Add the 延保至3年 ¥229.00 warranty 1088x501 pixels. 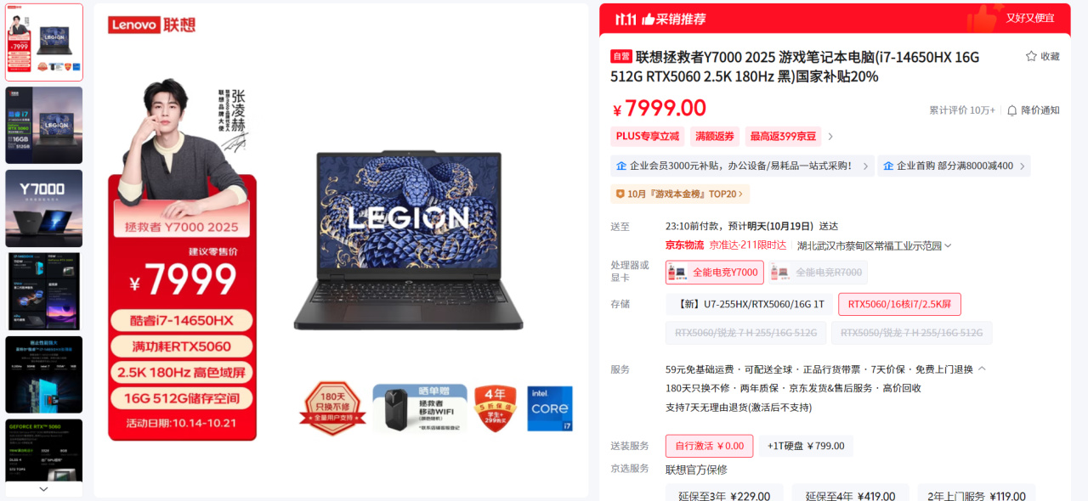[x=724, y=496]
